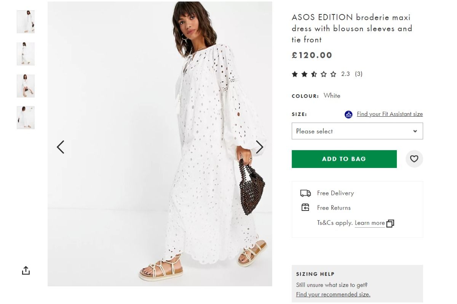
Task: Show previous product image with left arrow
Action: pos(61,147)
